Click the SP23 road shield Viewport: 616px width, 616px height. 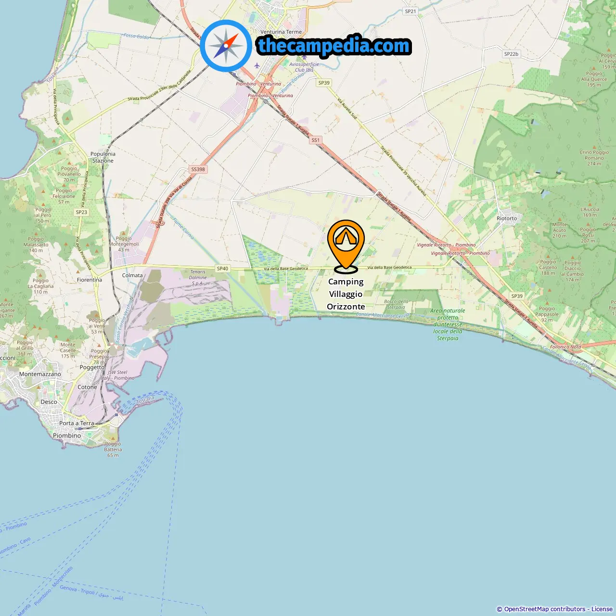point(81,212)
